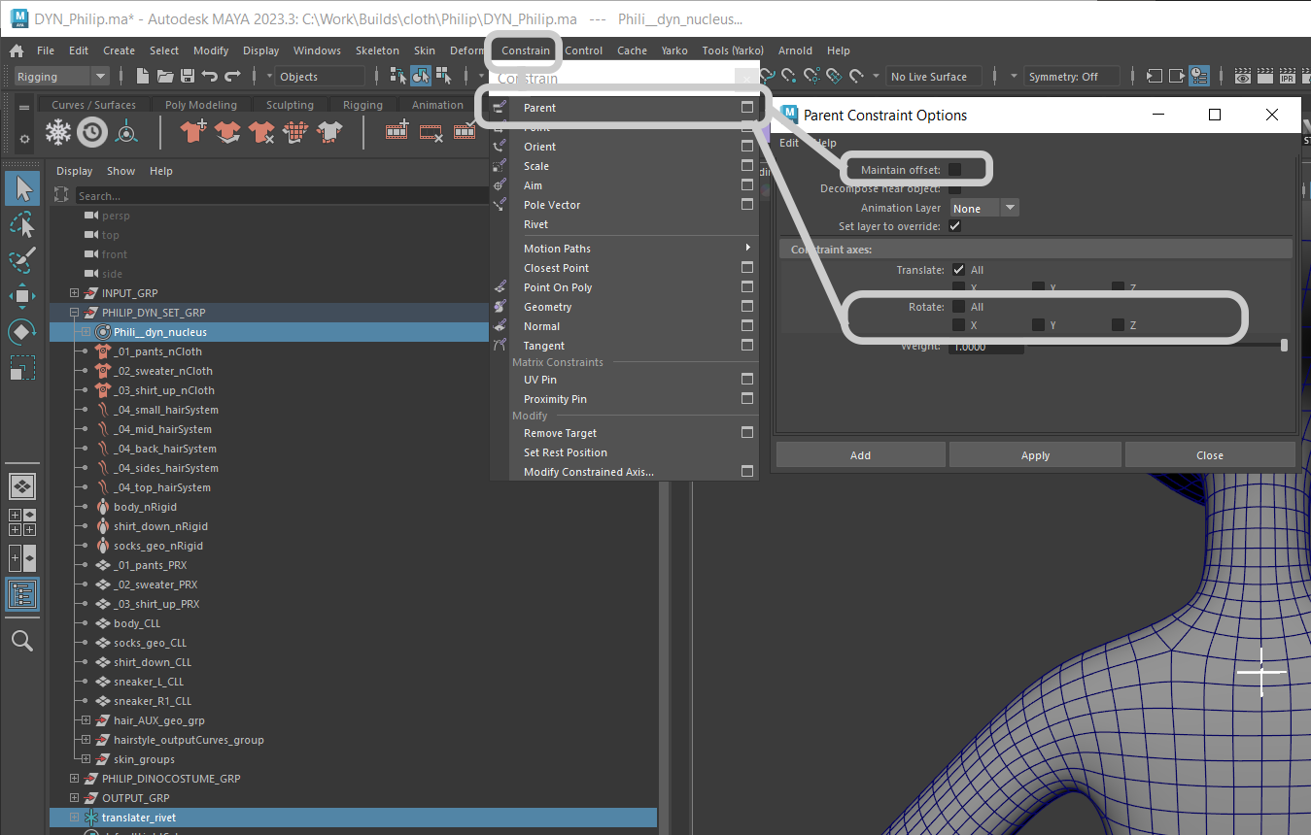Activate the Select tool arrow in toolbox
This screenshot has width=1311, height=835.
(22, 188)
